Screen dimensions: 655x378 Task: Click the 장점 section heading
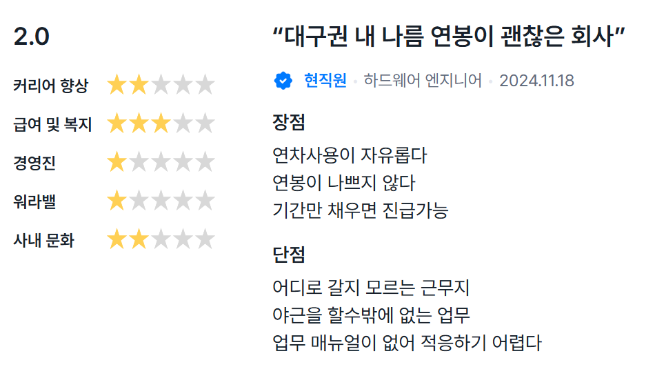289,123
